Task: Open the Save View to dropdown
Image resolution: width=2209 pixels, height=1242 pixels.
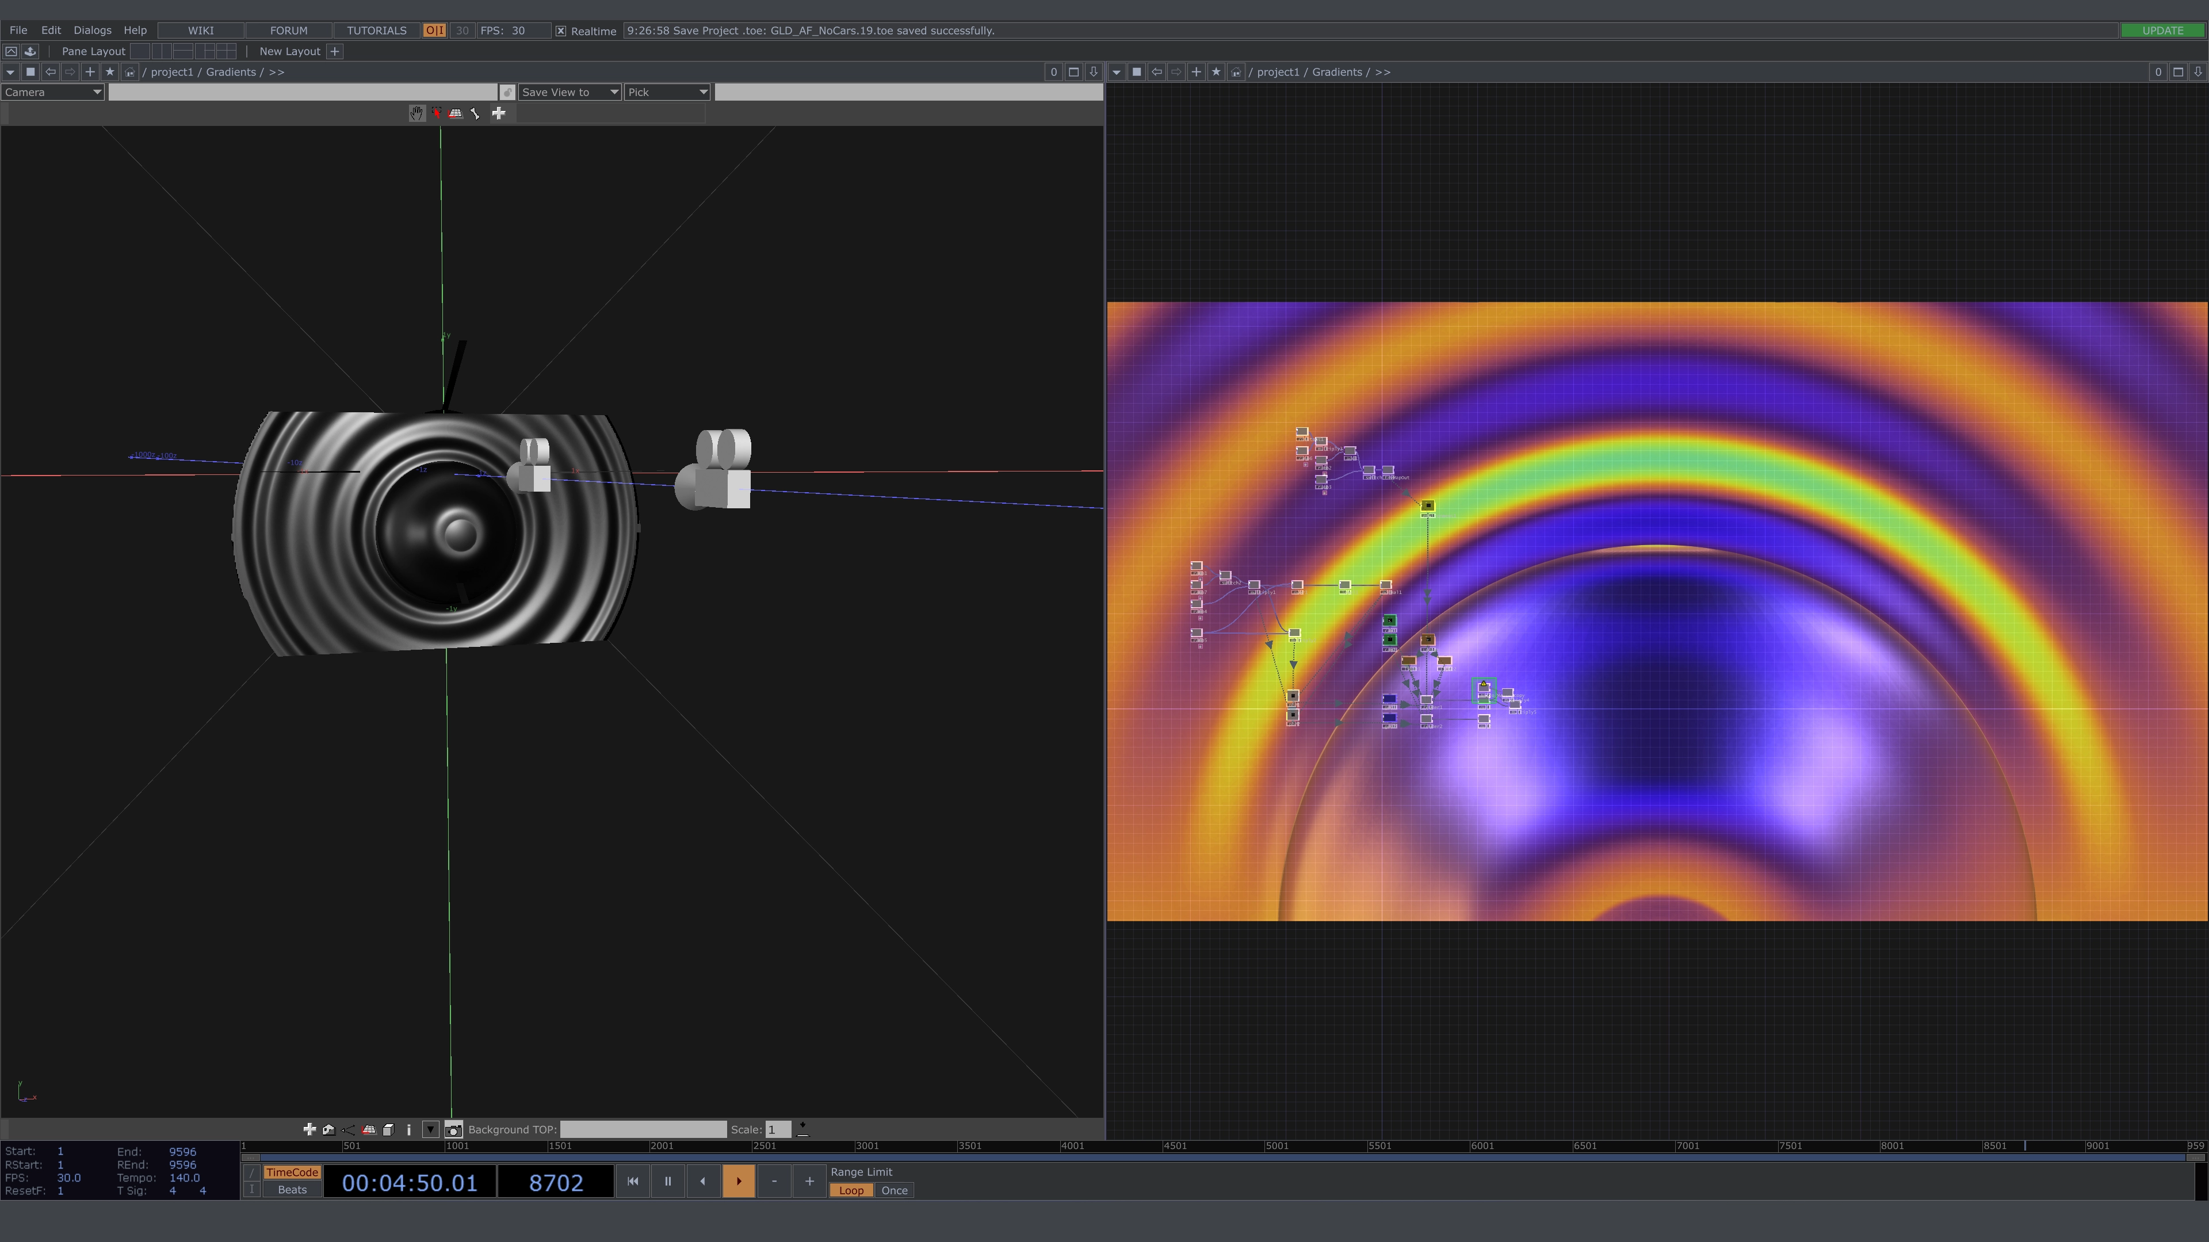Action: [x=570, y=93]
